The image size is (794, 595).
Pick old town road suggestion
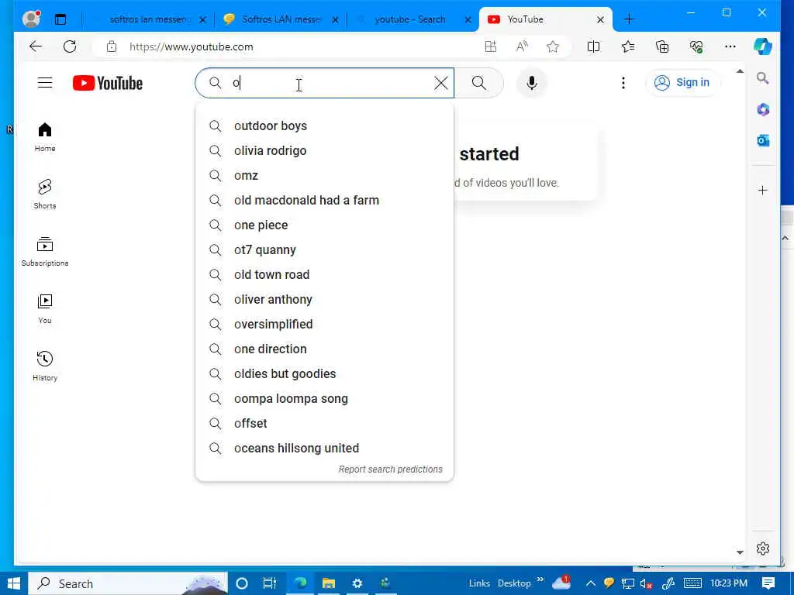[x=324, y=275]
